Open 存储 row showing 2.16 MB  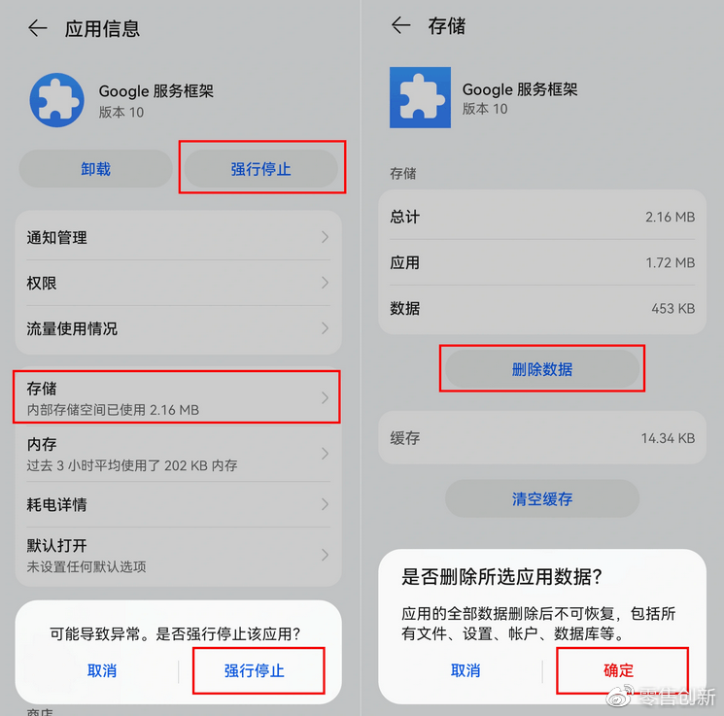(x=178, y=398)
